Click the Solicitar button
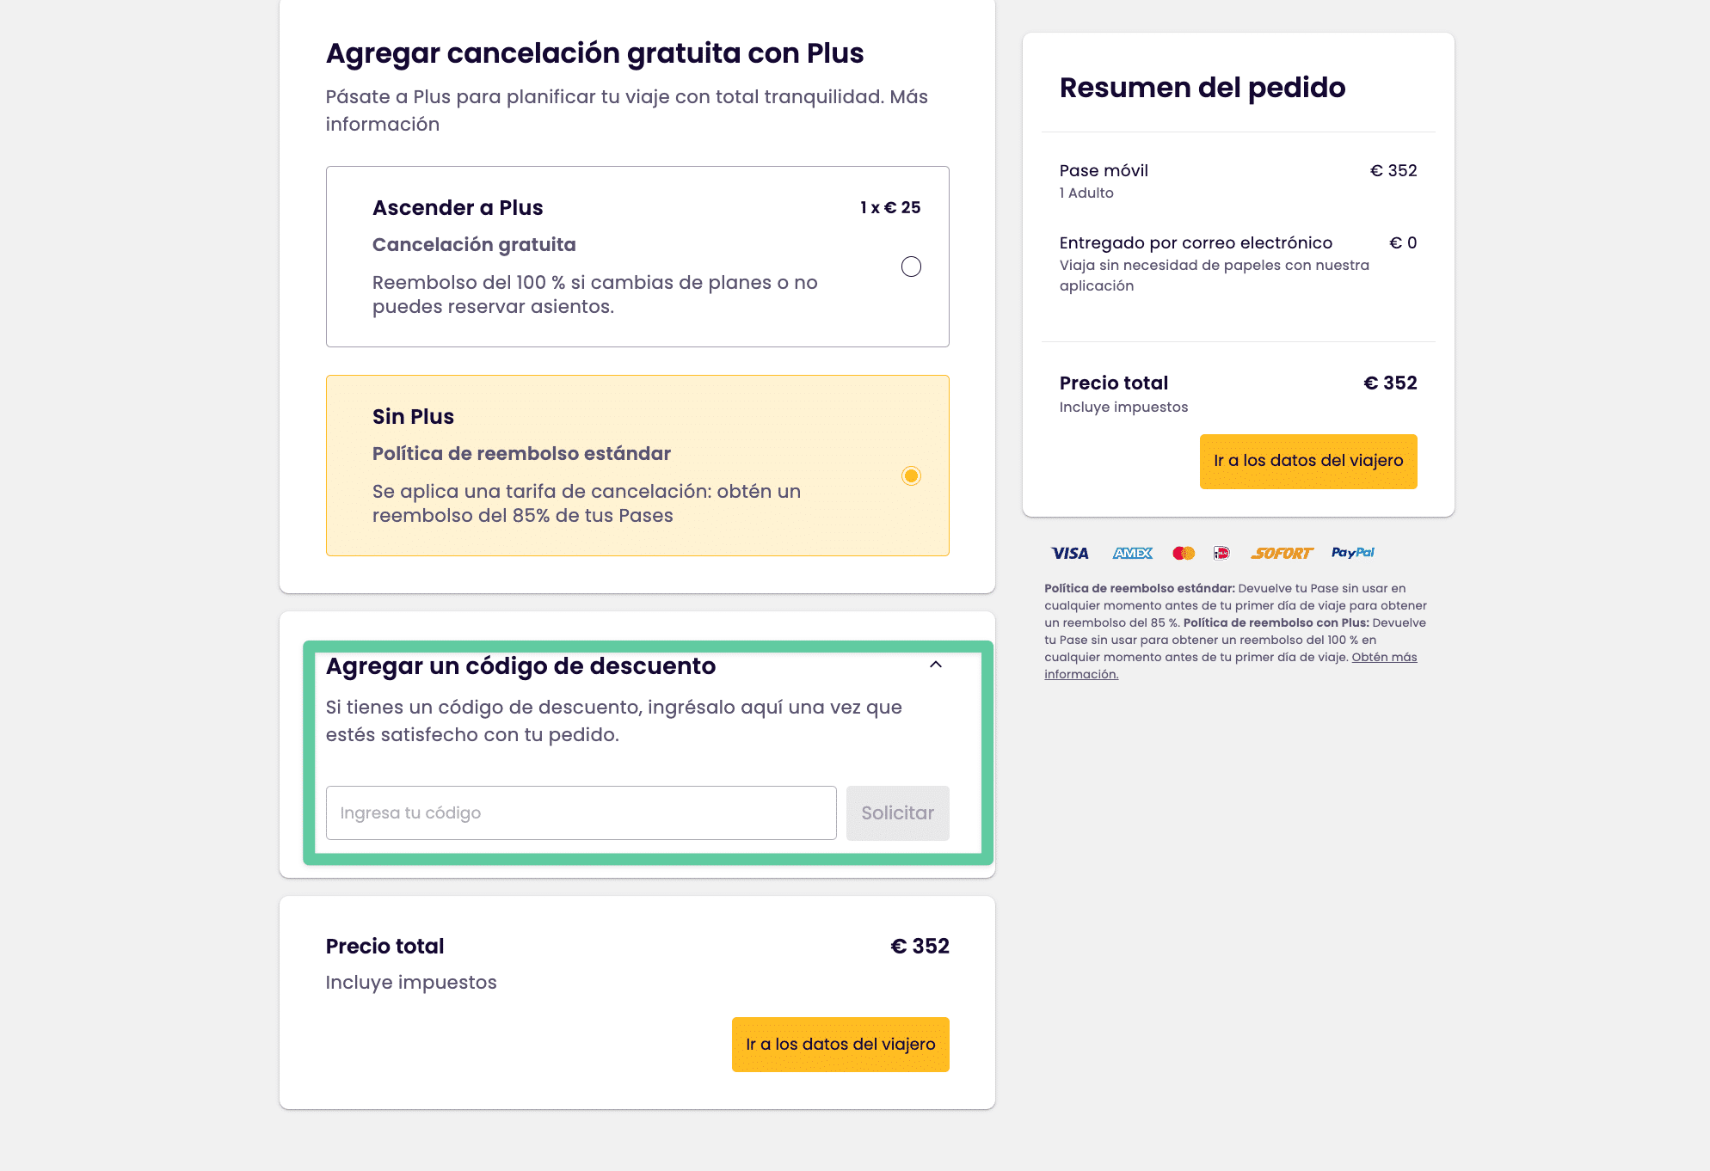 [897, 812]
